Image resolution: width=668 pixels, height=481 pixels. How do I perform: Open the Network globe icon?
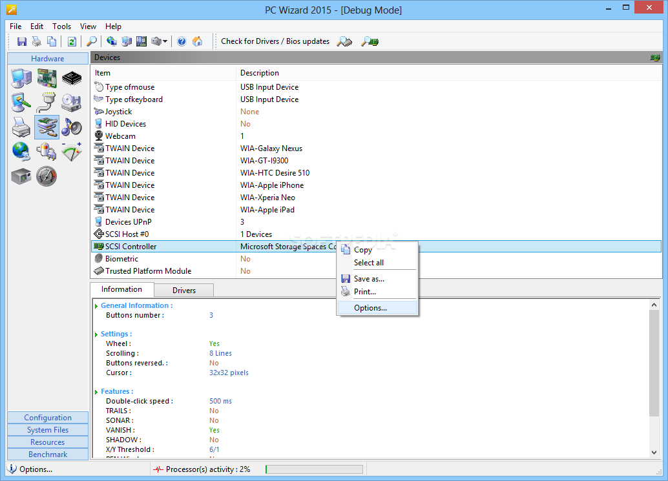tap(21, 152)
